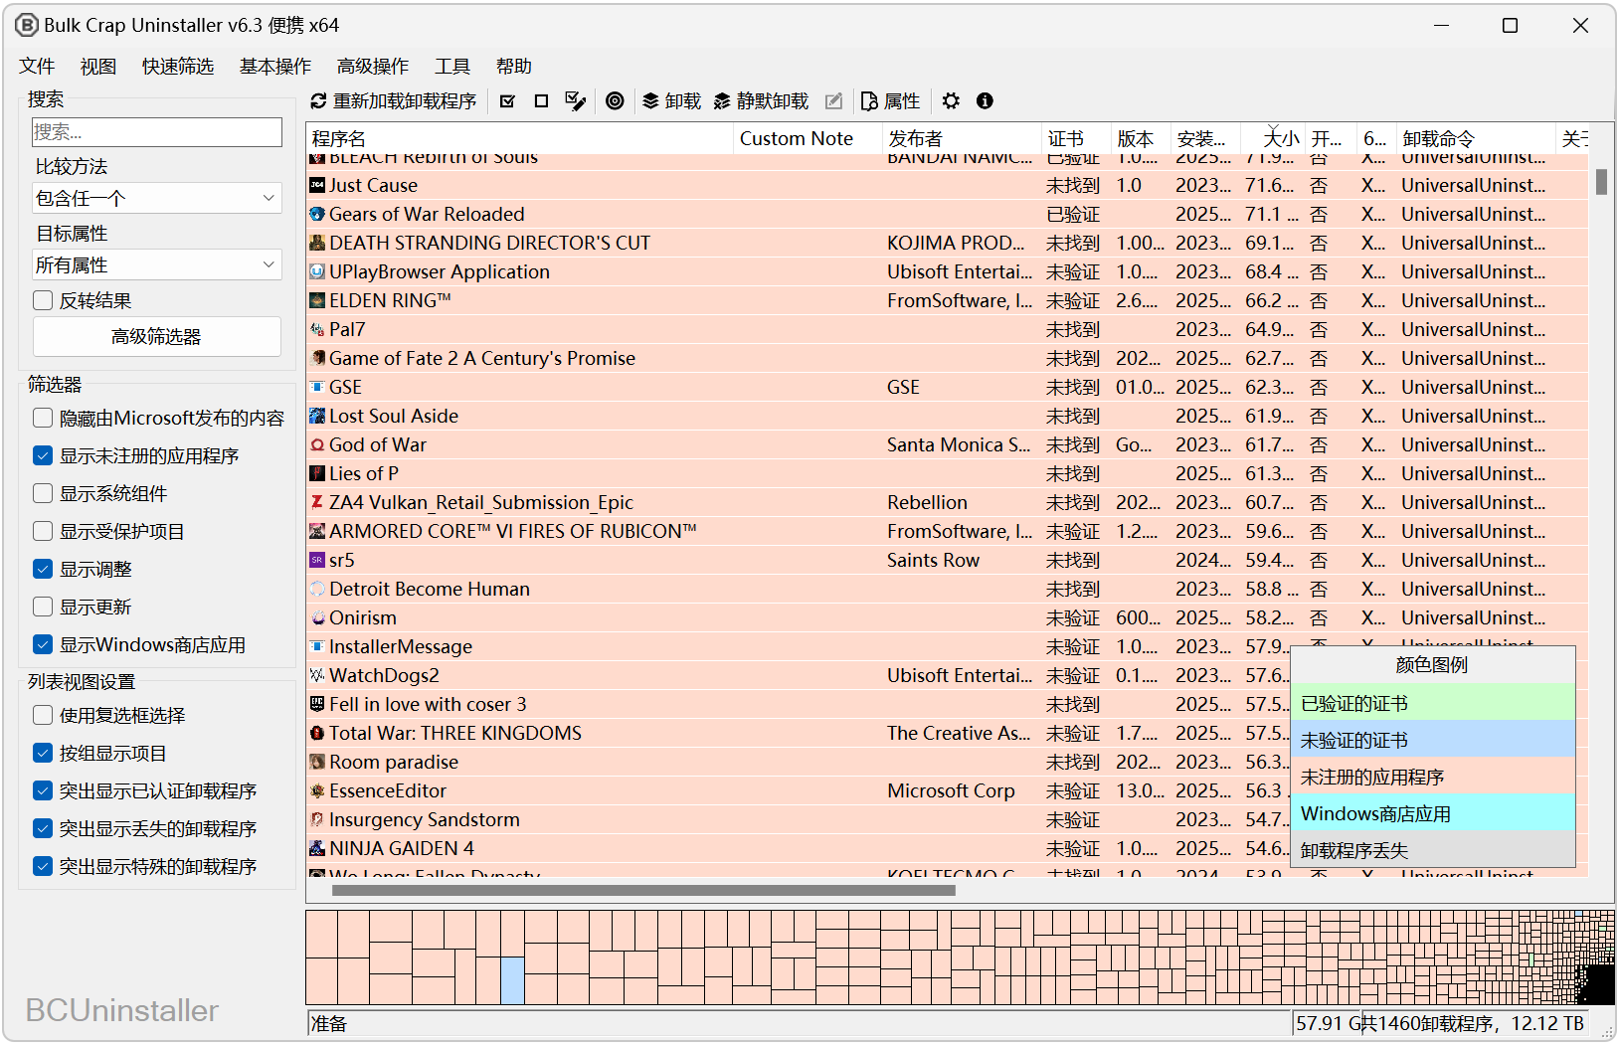Sort by the Custom Note column header
The width and height of the screenshot is (1619, 1045).
coord(808,139)
